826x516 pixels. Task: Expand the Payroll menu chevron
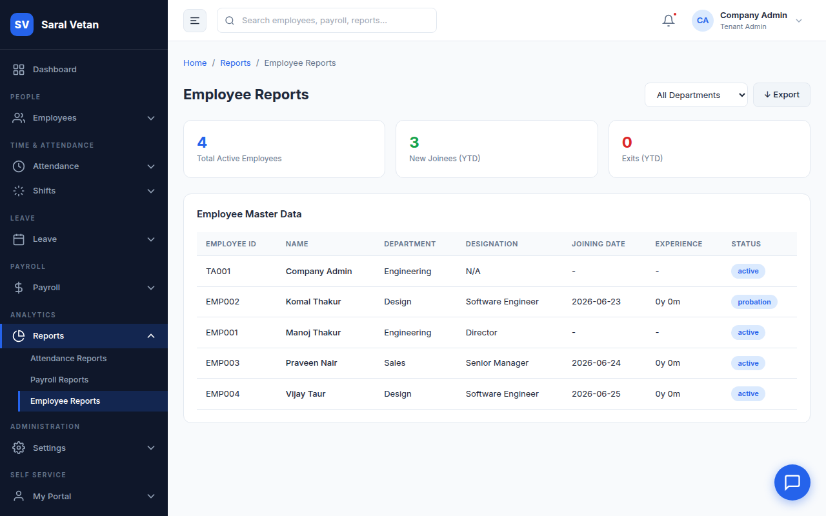pyautogui.click(x=151, y=288)
